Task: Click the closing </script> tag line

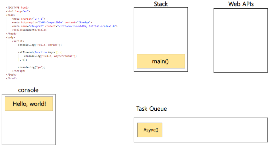Action: click(x=19, y=71)
